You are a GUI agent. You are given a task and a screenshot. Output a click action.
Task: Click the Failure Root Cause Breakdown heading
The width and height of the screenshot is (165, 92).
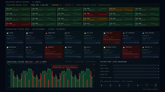(x=113, y=62)
